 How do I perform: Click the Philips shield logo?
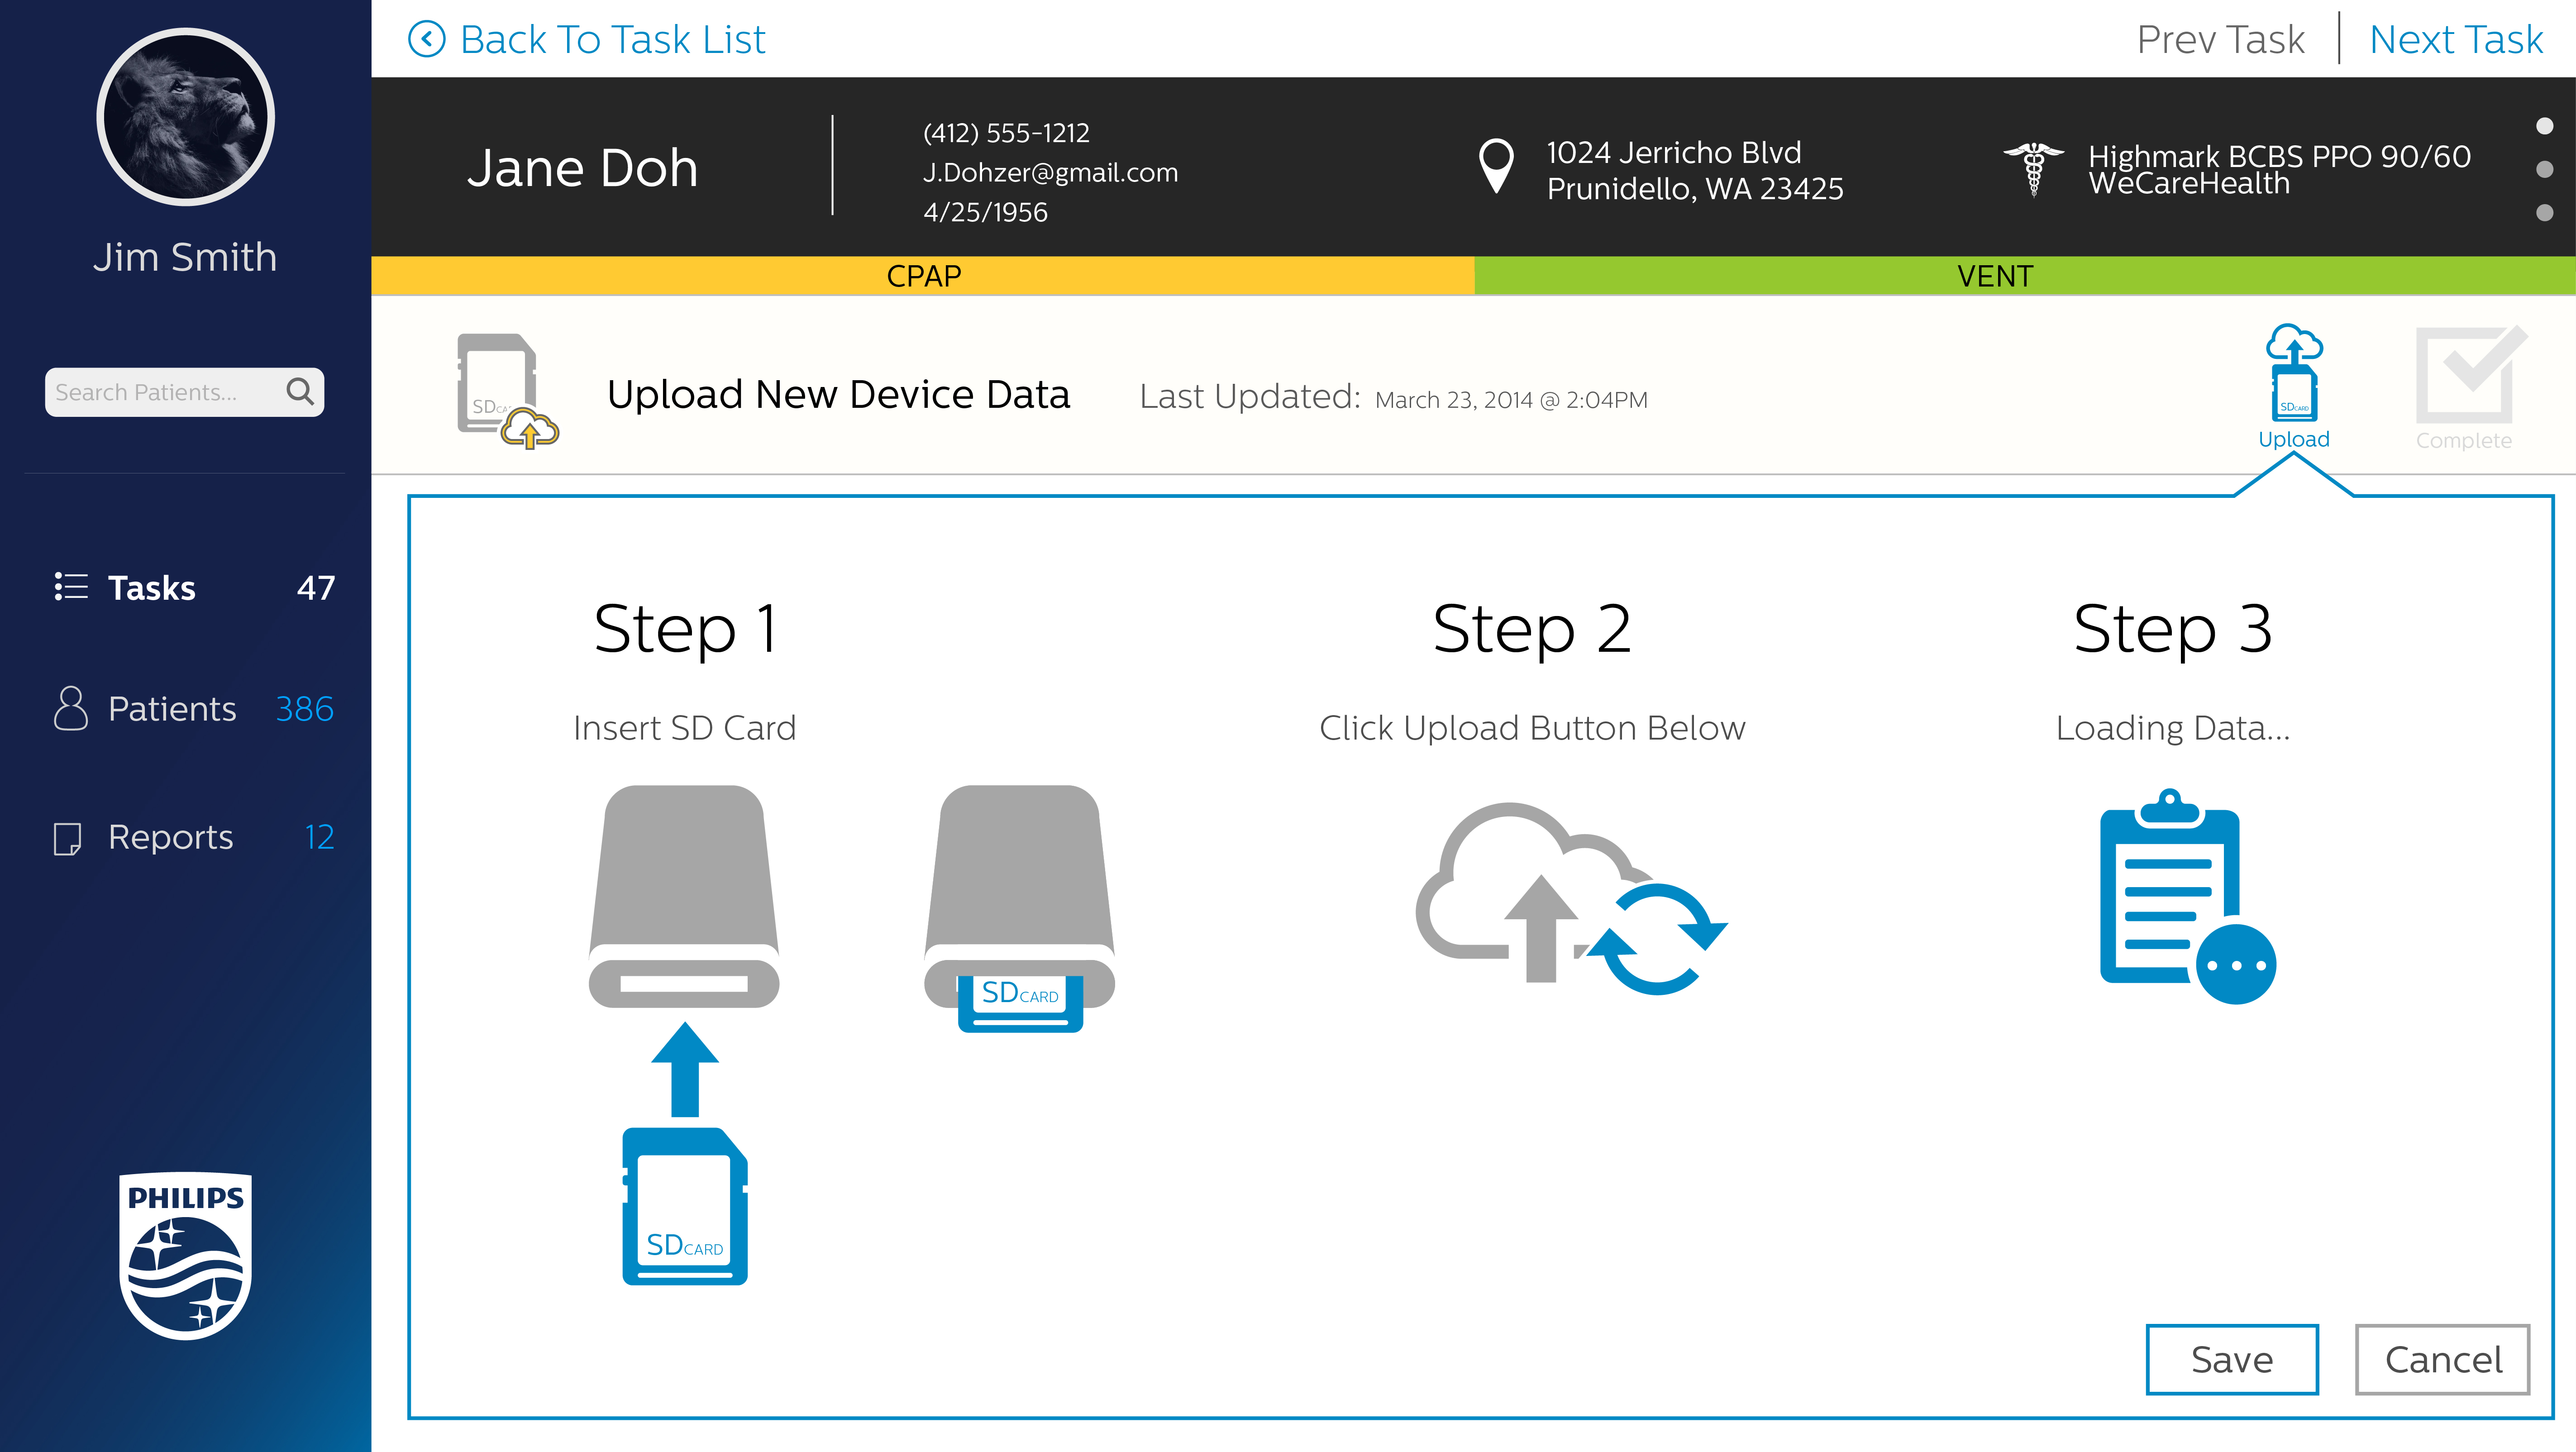click(x=185, y=1255)
